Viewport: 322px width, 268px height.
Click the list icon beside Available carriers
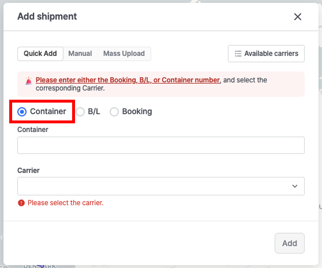pos(238,54)
